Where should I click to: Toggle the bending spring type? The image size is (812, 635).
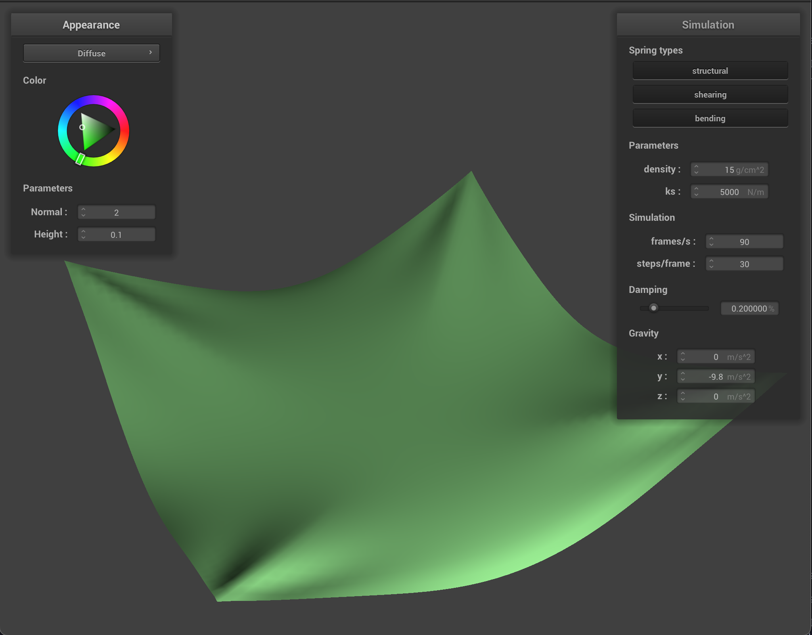(710, 118)
